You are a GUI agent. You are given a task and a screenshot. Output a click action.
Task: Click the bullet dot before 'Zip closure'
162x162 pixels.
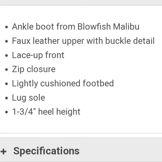pos(6,70)
